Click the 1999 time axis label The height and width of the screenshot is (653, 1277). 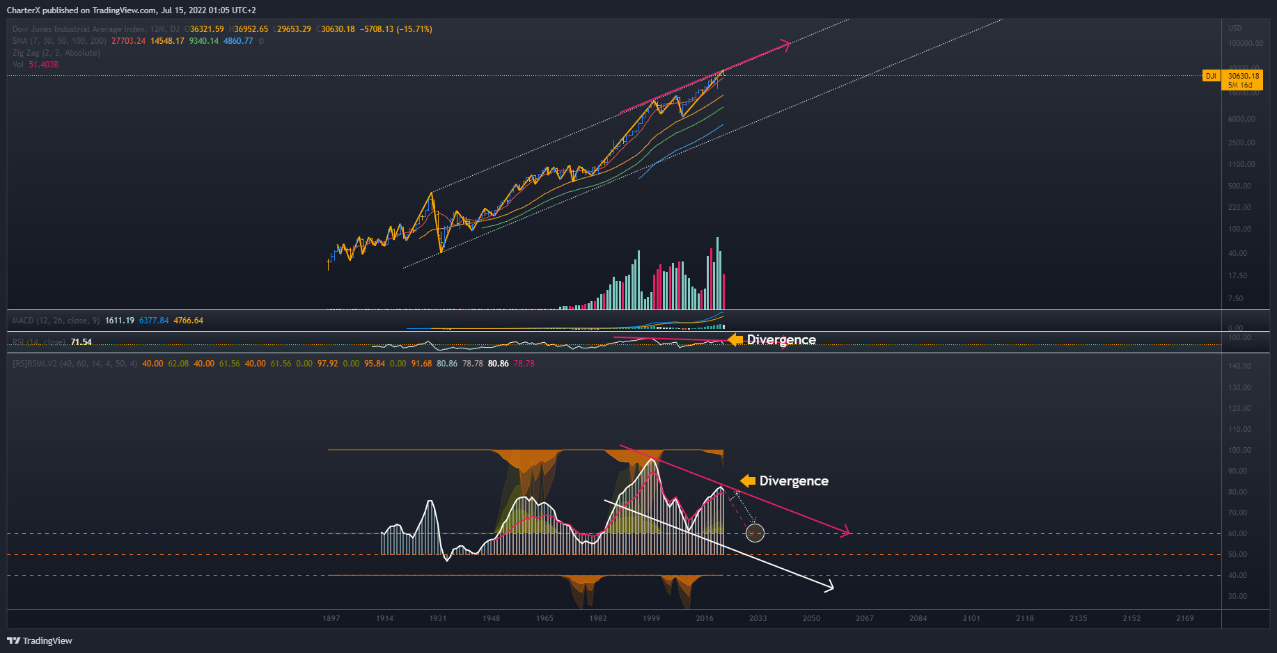[651, 618]
